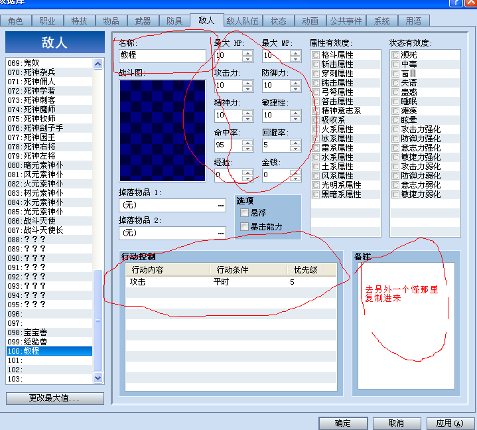Open the 武器 tab

click(143, 21)
